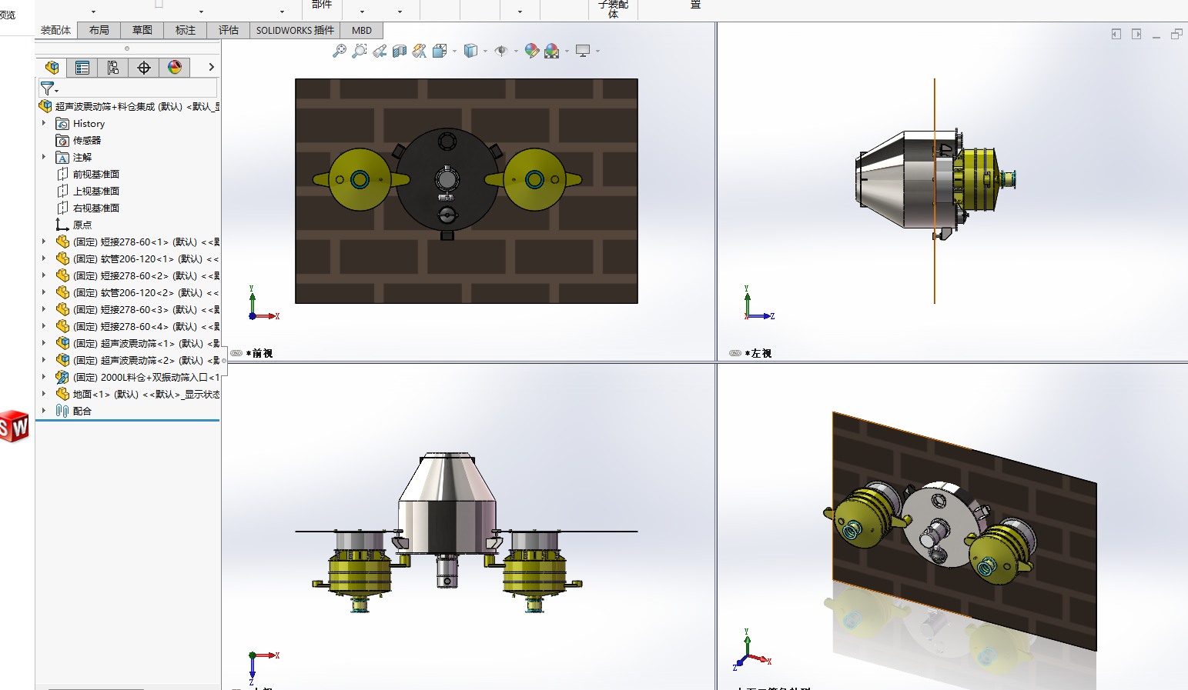The image size is (1188, 690).
Task: Click the *左视 viewport label
Action: pyautogui.click(x=759, y=353)
